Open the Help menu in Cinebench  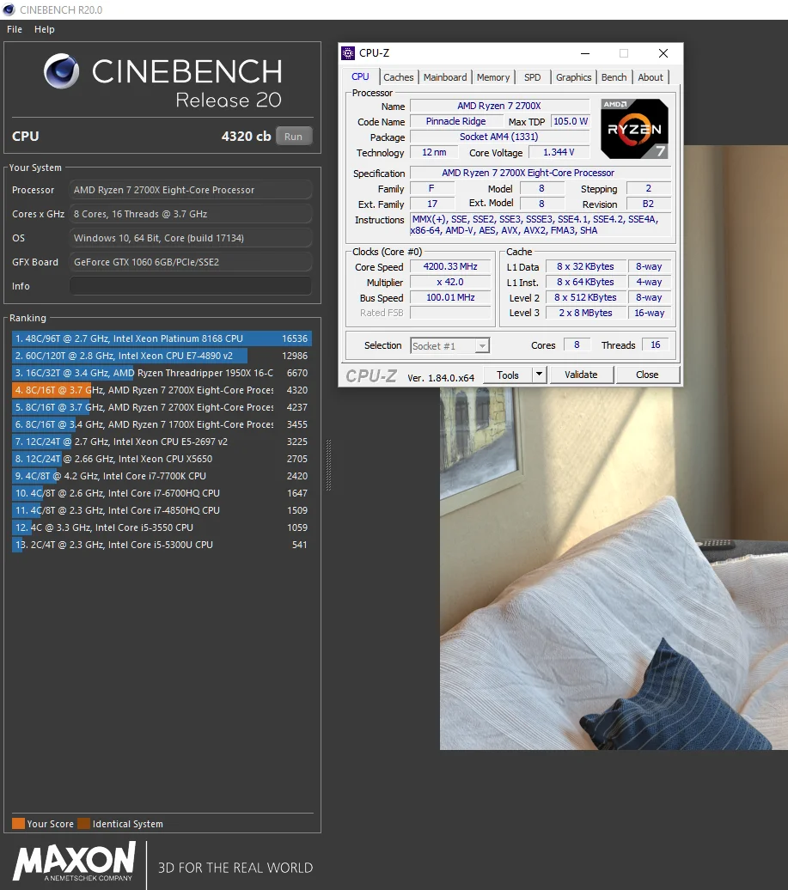pyautogui.click(x=45, y=29)
